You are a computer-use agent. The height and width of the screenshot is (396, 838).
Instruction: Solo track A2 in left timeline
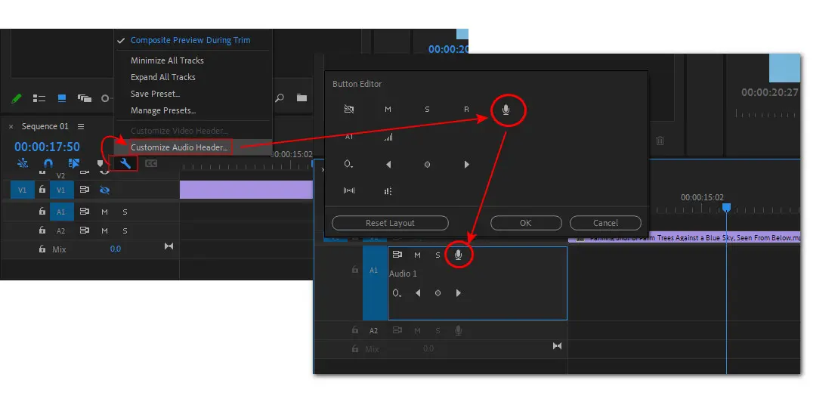pyautogui.click(x=125, y=230)
